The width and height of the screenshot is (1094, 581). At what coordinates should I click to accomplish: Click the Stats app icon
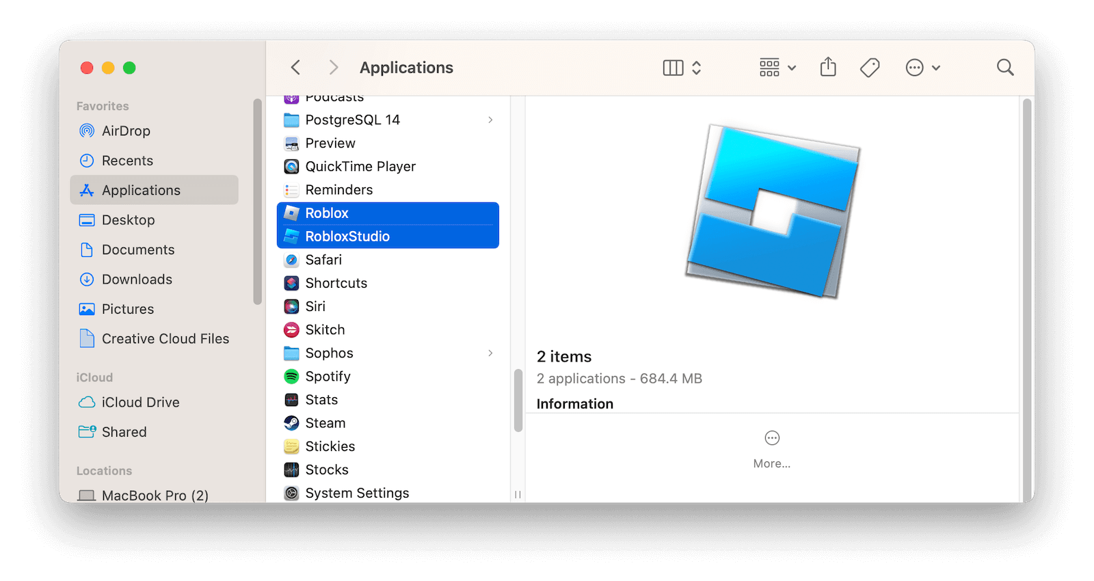pos(291,400)
